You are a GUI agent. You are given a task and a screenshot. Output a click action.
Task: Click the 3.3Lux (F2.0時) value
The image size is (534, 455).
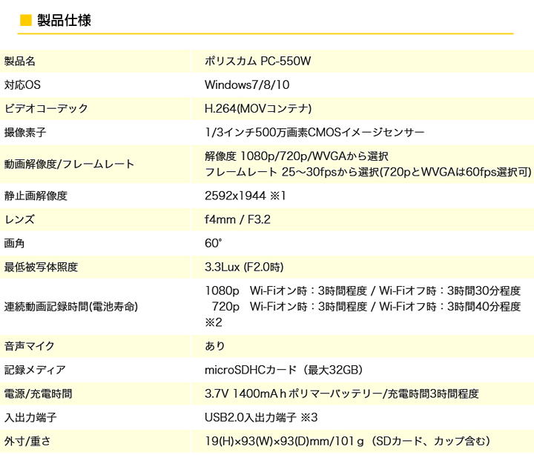click(x=244, y=267)
